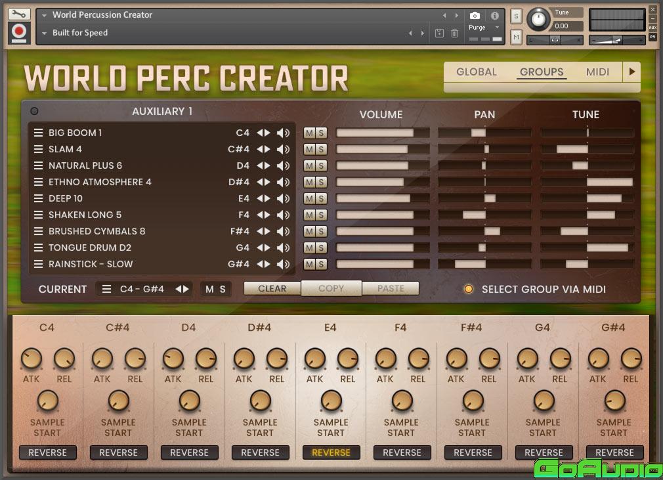The height and width of the screenshot is (480, 663).
Task: Click the save snapshot disk icon
Action: pos(439,33)
